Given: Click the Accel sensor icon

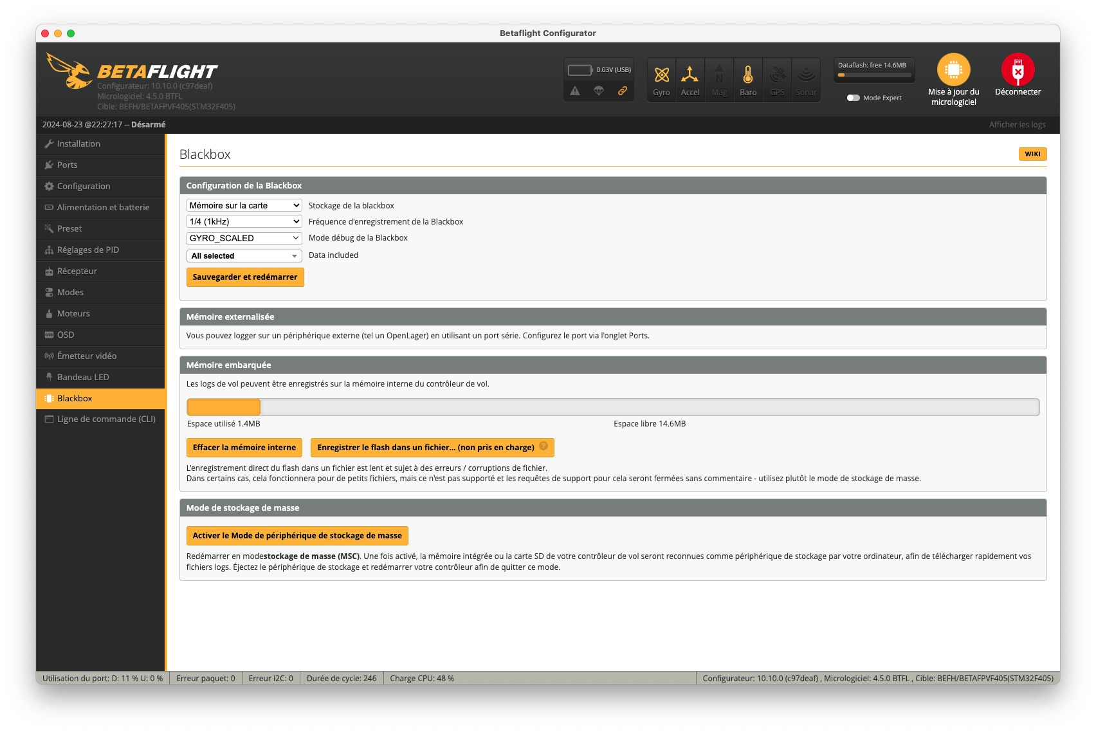Looking at the screenshot, I should coord(690,75).
